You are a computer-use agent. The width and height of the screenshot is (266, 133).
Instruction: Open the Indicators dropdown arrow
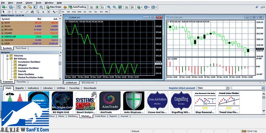pyautogui.click(x=142, y=7)
